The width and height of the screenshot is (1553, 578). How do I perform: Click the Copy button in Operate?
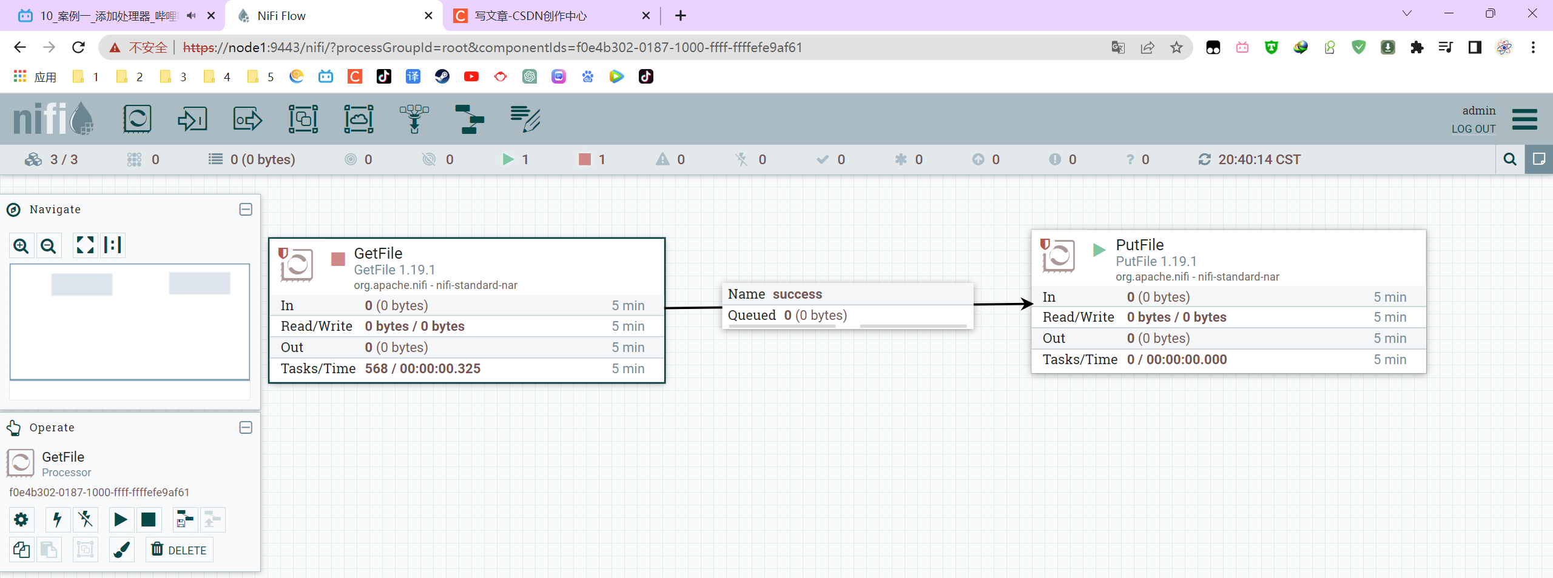[21, 550]
